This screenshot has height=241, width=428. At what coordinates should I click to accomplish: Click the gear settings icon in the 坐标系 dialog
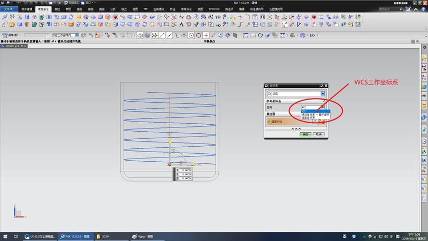coord(267,86)
